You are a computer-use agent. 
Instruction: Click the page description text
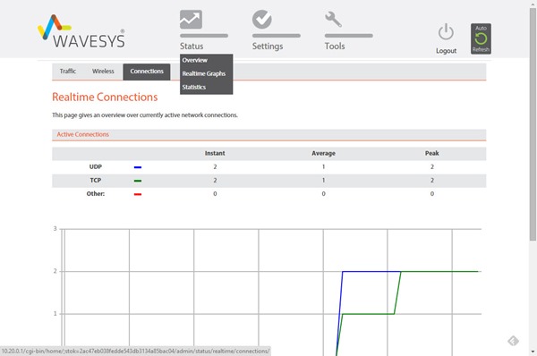coord(145,115)
